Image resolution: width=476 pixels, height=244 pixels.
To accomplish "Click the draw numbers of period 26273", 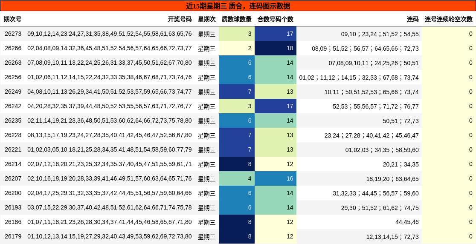I will click(x=110, y=34).
